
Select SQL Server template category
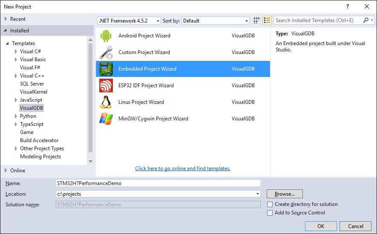tap(32, 84)
